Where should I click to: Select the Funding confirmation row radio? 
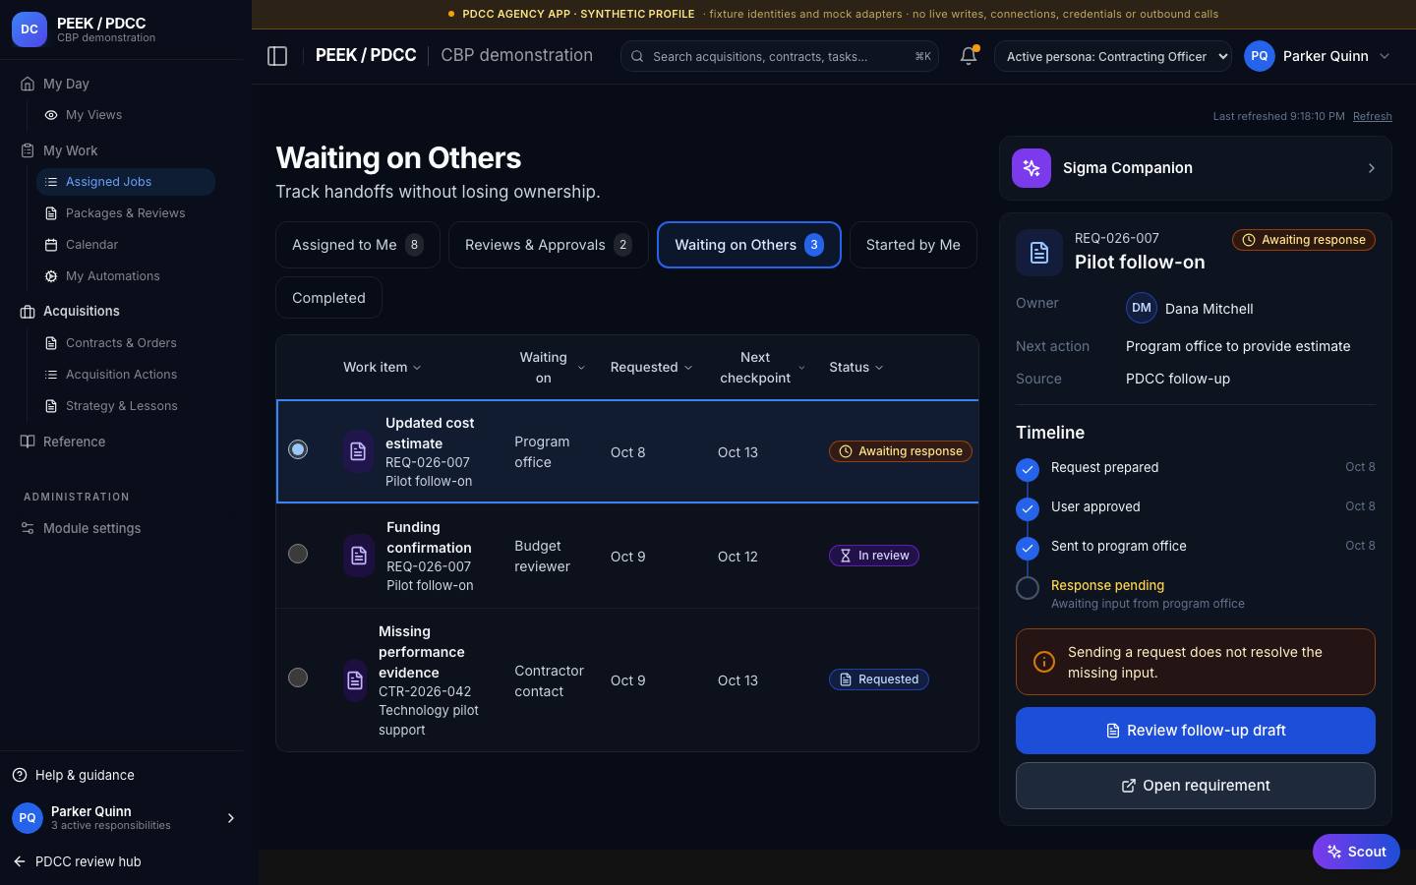tap(298, 554)
